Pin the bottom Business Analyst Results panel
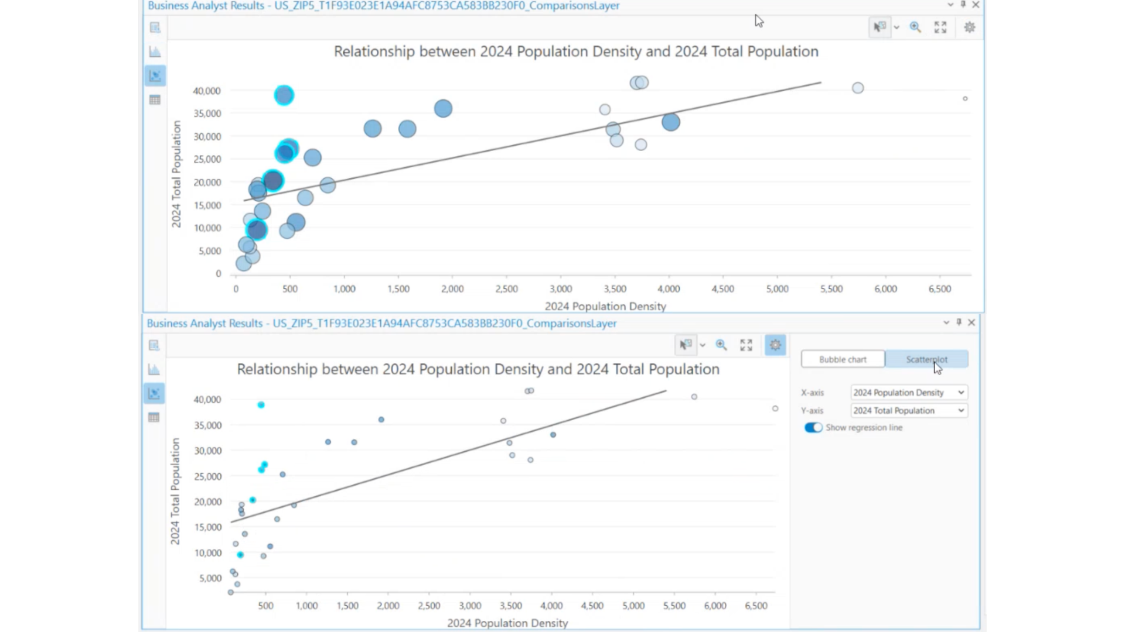 [959, 322]
